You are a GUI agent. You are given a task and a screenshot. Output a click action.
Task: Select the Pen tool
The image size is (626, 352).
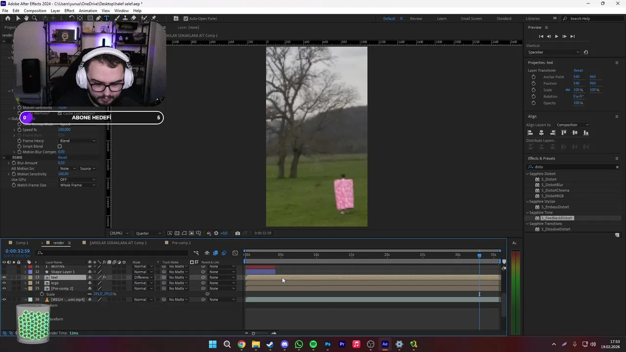[98, 18]
